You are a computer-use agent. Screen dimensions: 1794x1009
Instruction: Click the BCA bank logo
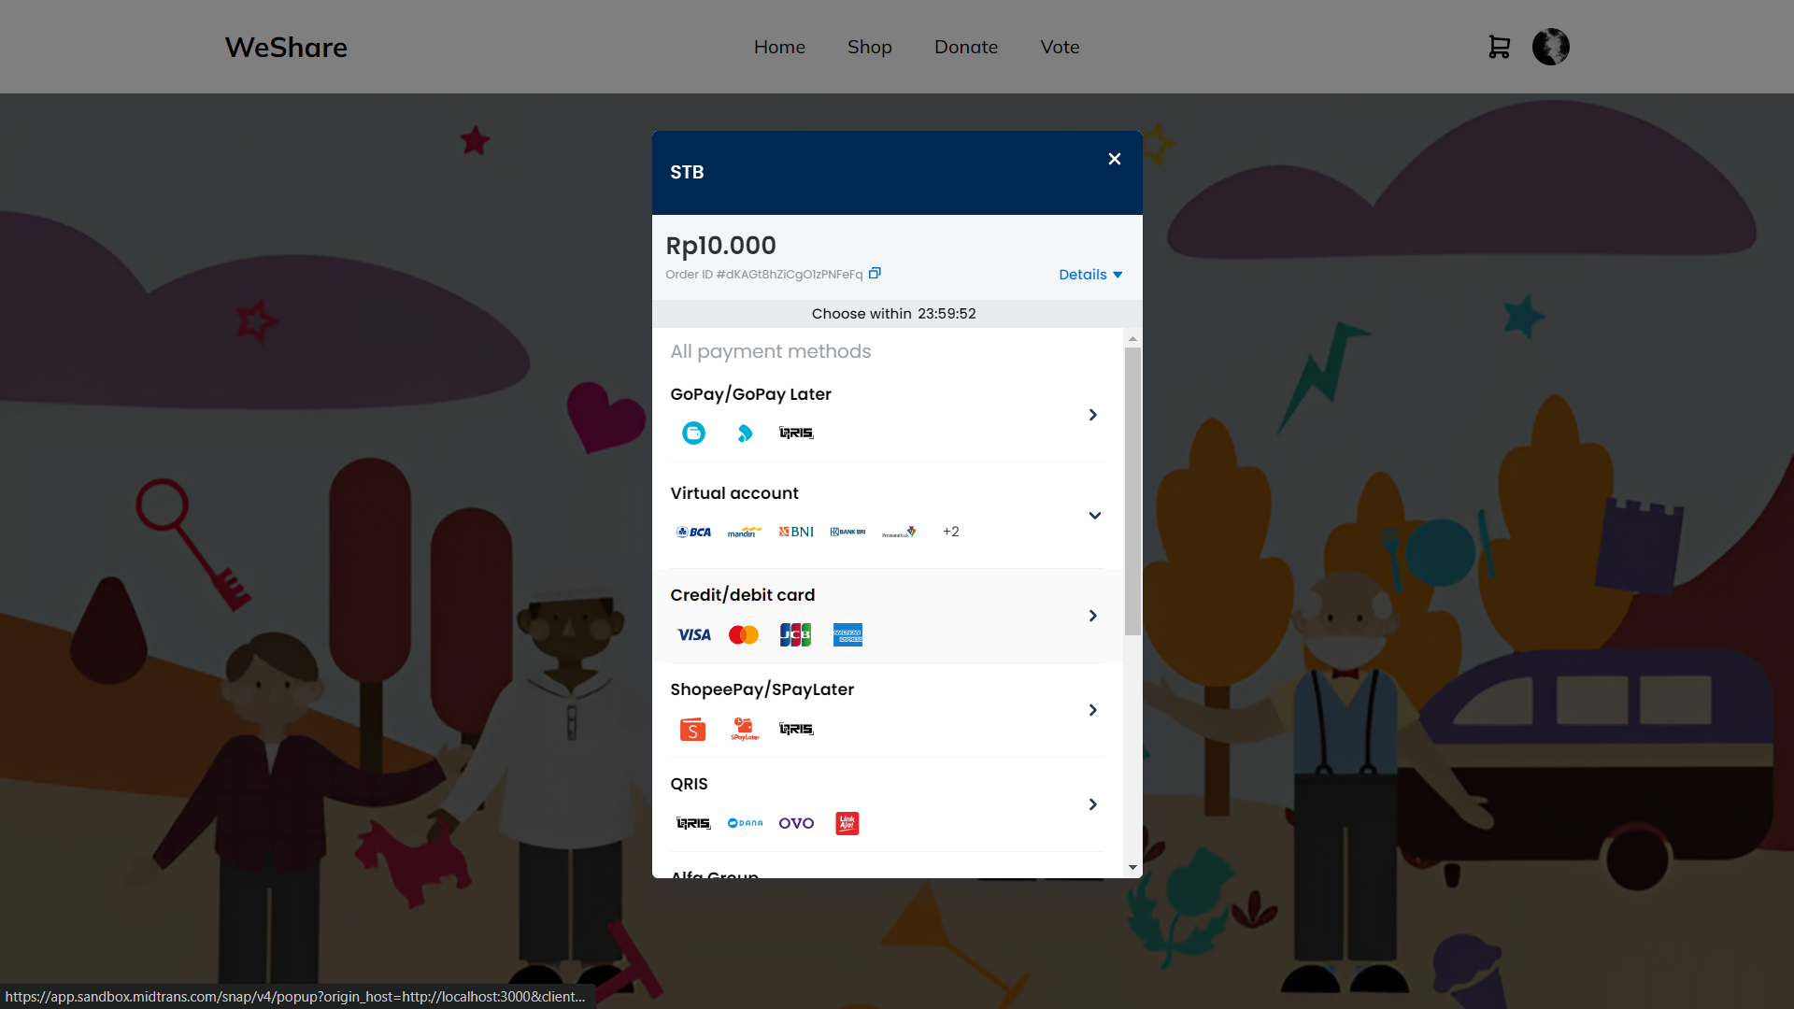tap(693, 532)
